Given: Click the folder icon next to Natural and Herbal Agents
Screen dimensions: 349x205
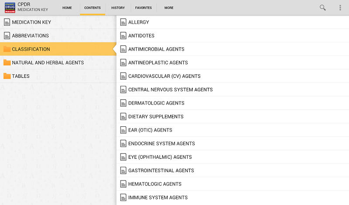Looking at the screenshot, I should click(x=7, y=63).
